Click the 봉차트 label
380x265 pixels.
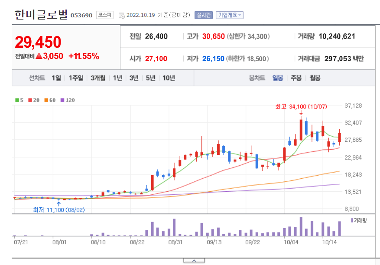tap(257, 78)
